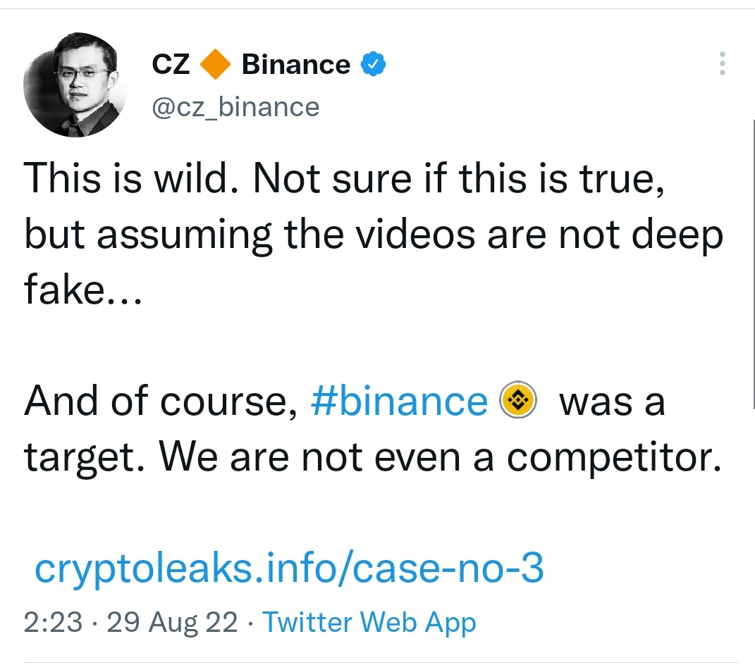Open the #binance hashtag
The width and height of the screenshot is (755, 665).
tap(398, 401)
